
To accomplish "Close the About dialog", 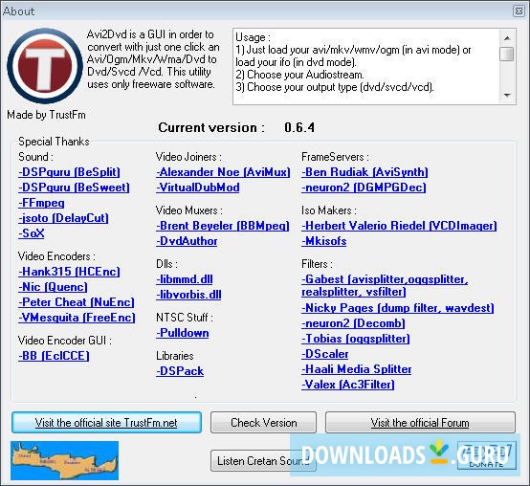I will point(519,11).
